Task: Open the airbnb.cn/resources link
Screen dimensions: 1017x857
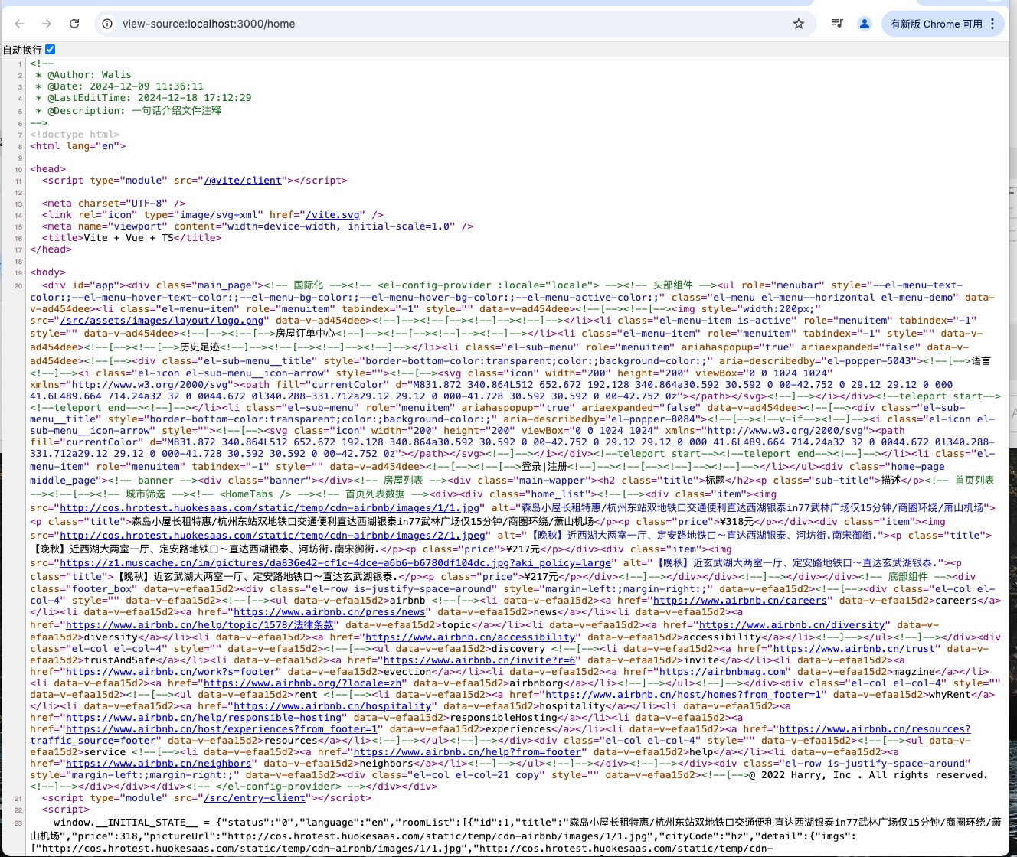Action: 875,729
